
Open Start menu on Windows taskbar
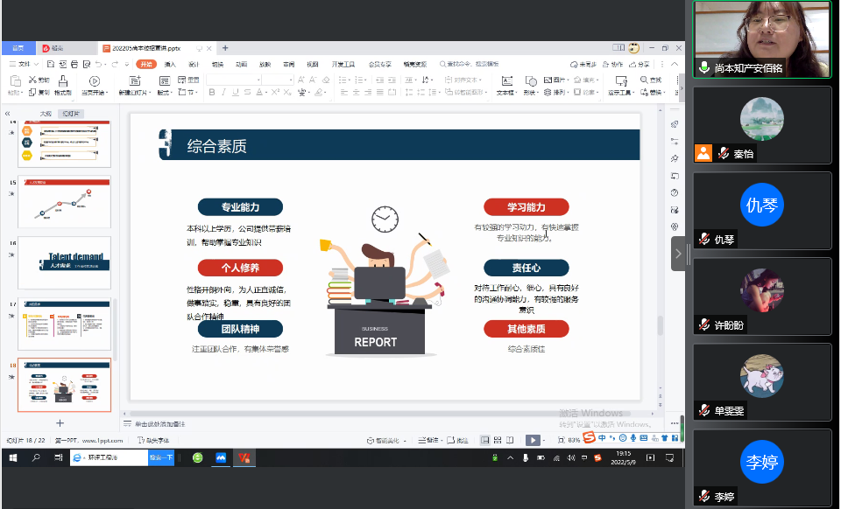[13, 457]
